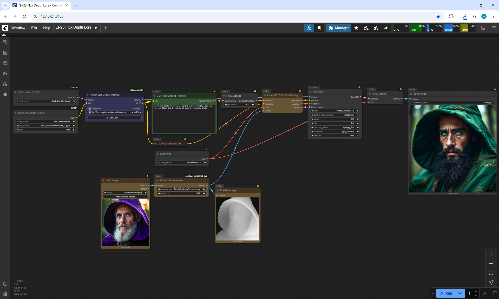Toggle dark theme moon icon

(x=5, y=284)
